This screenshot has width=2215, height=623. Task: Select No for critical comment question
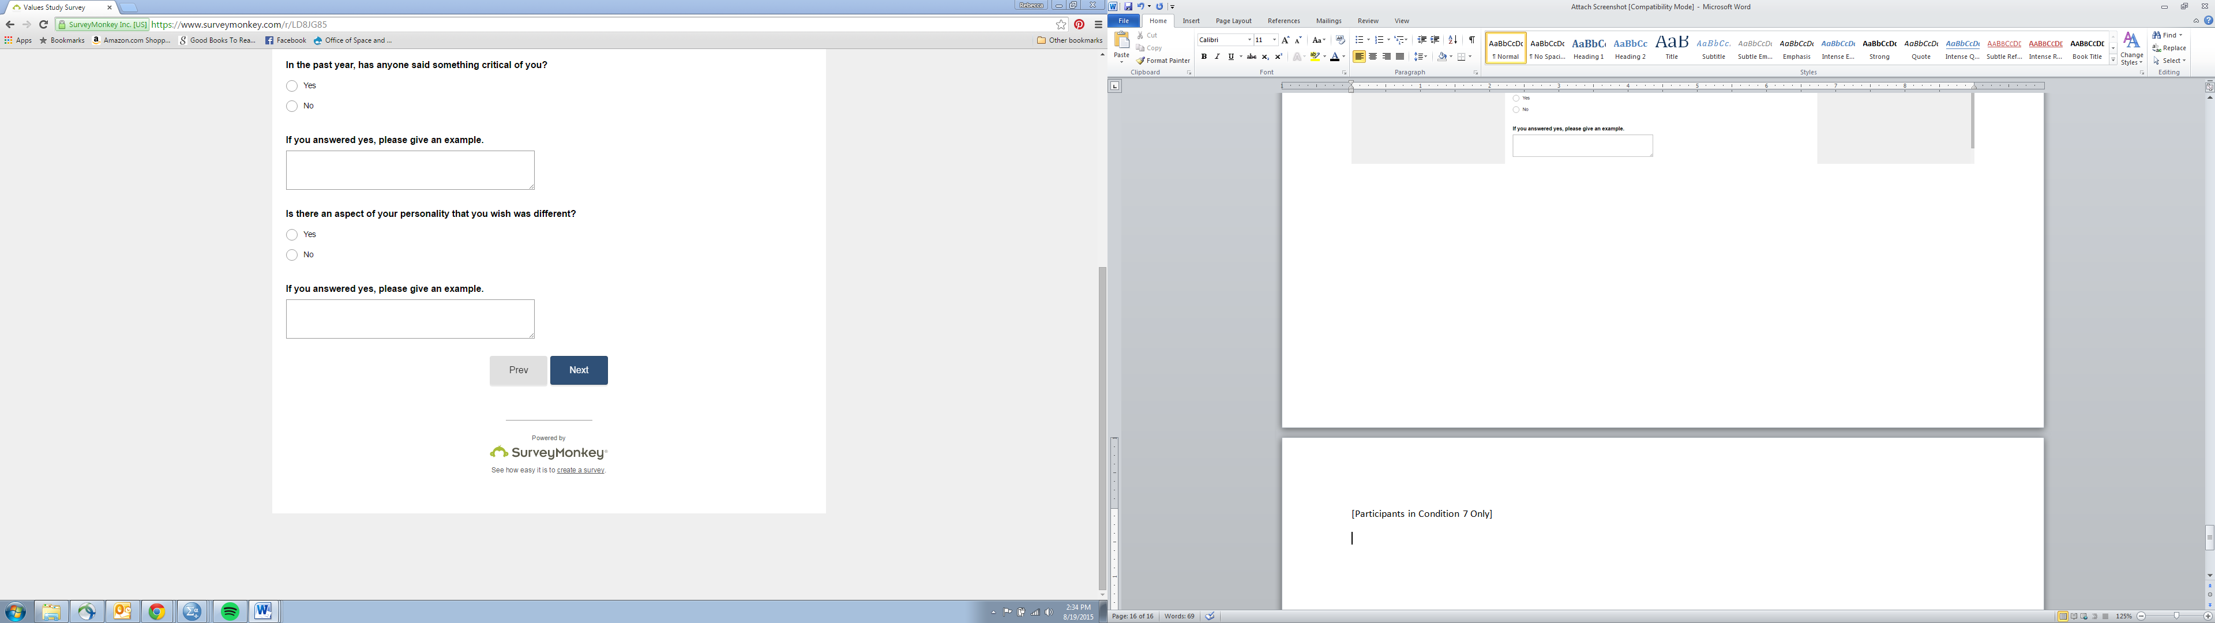[x=292, y=107]
